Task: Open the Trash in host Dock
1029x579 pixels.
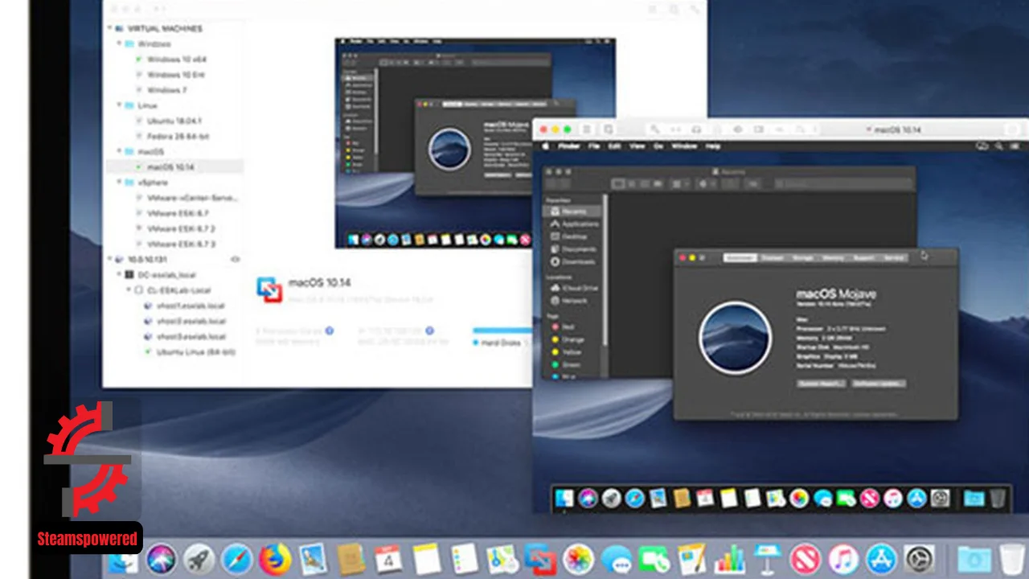Action: click(x=1012, y=558)
